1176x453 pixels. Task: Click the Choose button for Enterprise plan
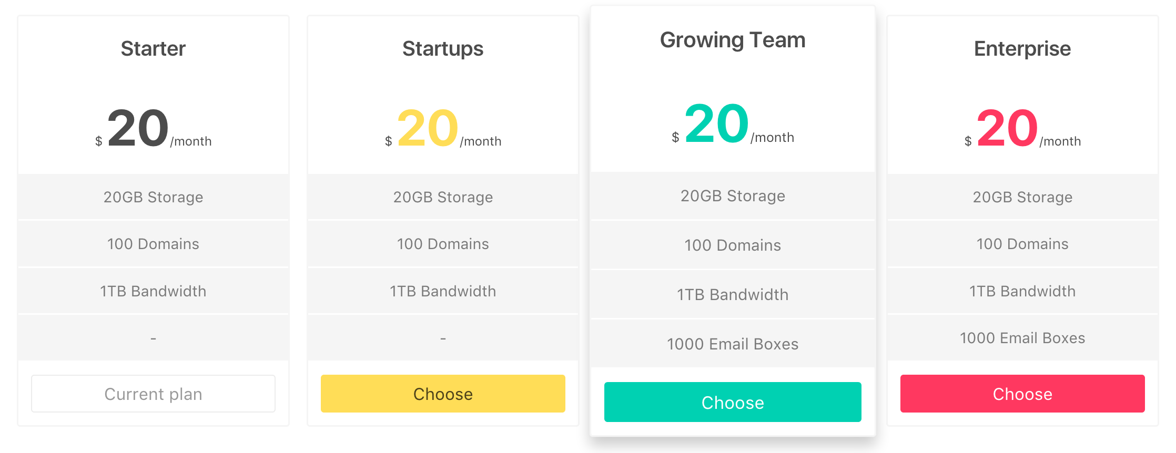pyautogui.click(x=1022, y=394)
